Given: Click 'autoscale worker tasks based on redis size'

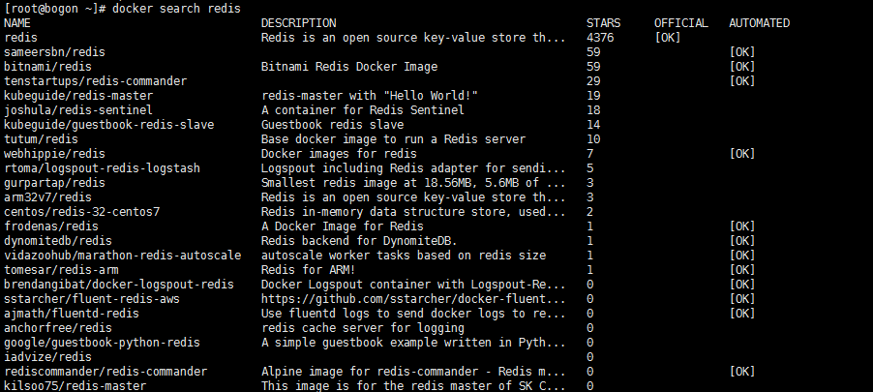Looking at the screenshot, I should (x=404, y=255).
